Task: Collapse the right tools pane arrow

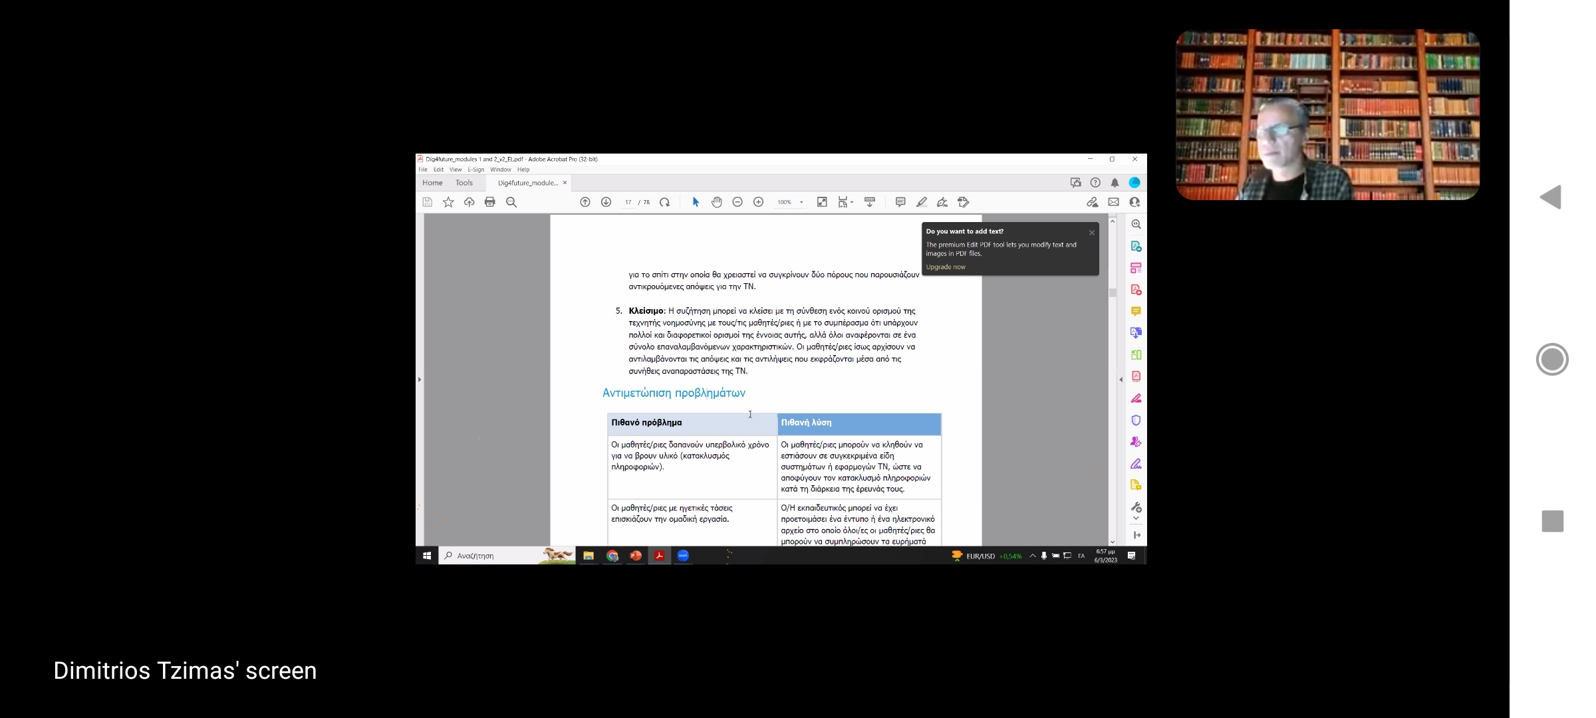Action: [x=1121, y=380]
